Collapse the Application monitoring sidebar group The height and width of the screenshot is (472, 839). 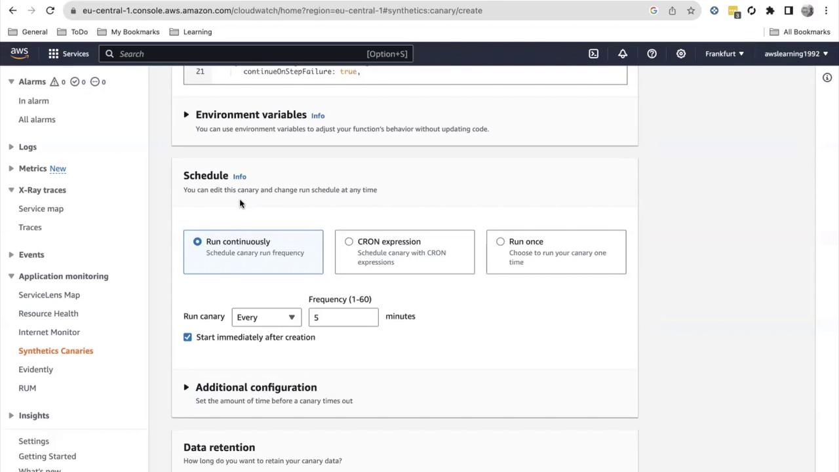click(11, 276)
